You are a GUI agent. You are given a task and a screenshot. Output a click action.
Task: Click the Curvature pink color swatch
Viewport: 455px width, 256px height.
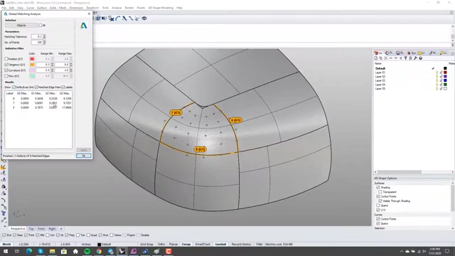click(32, 70)
